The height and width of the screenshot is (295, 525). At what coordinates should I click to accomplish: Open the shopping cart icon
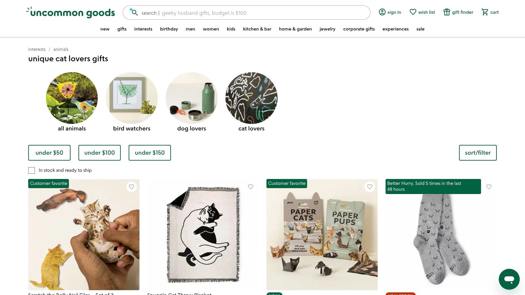pyautogui.click(x=485, y=12)
